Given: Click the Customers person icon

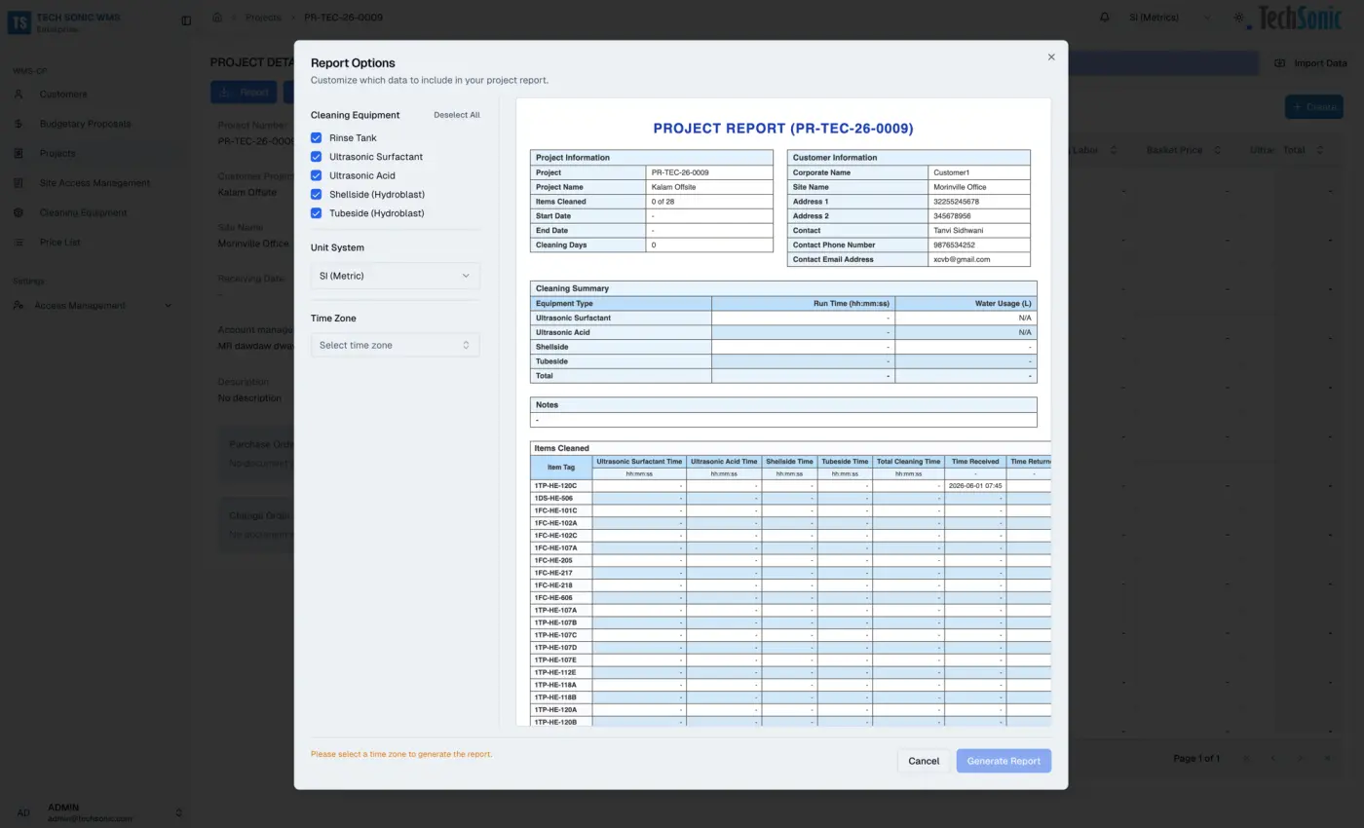Looking at the screenshot, I should pyautogui.click(x=19, y=94).
